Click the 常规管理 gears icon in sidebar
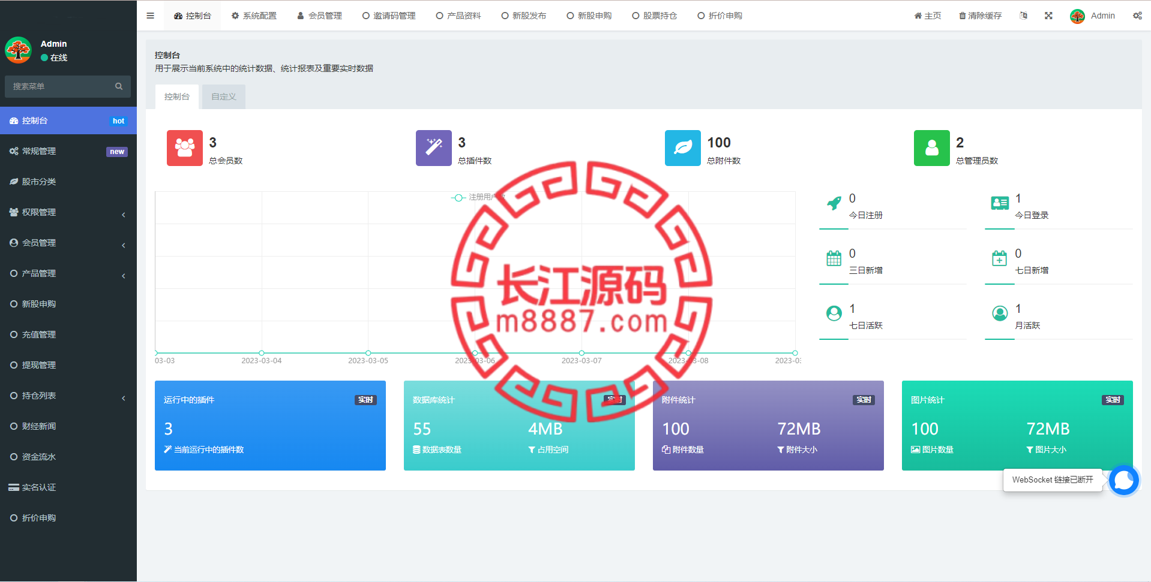 14,151
